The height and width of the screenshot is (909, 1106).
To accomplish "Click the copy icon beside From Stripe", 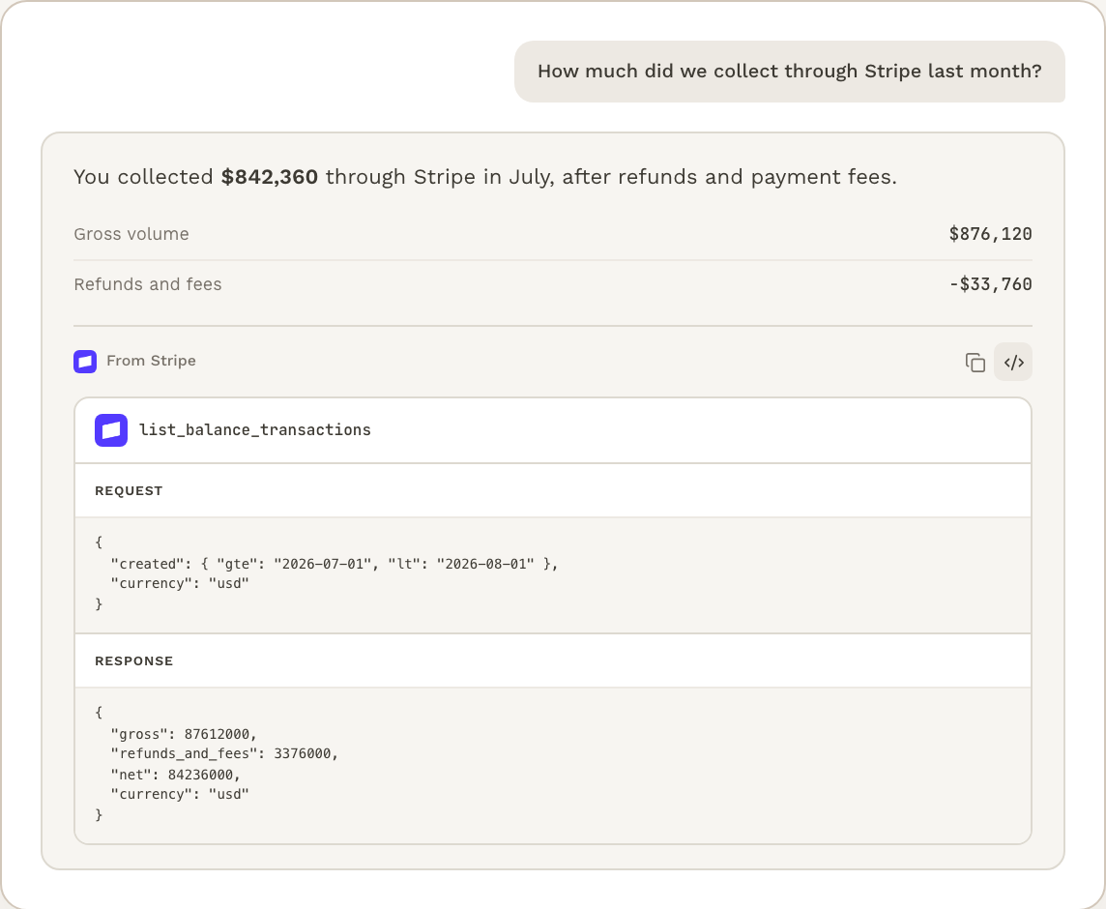I will (x=975, y=362).
